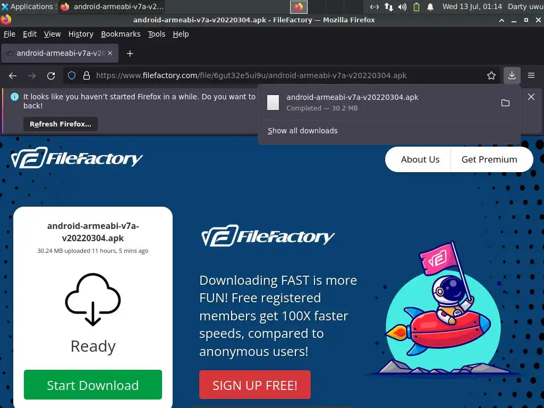The height and width of the screenshot is (408, 544).
Task: Click the green Start Download button
Action: click(x=93, y=385)
